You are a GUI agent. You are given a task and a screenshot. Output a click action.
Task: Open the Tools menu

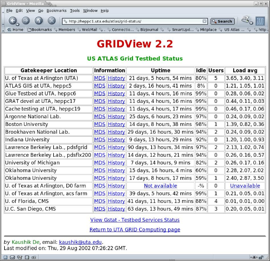[75, 11]
